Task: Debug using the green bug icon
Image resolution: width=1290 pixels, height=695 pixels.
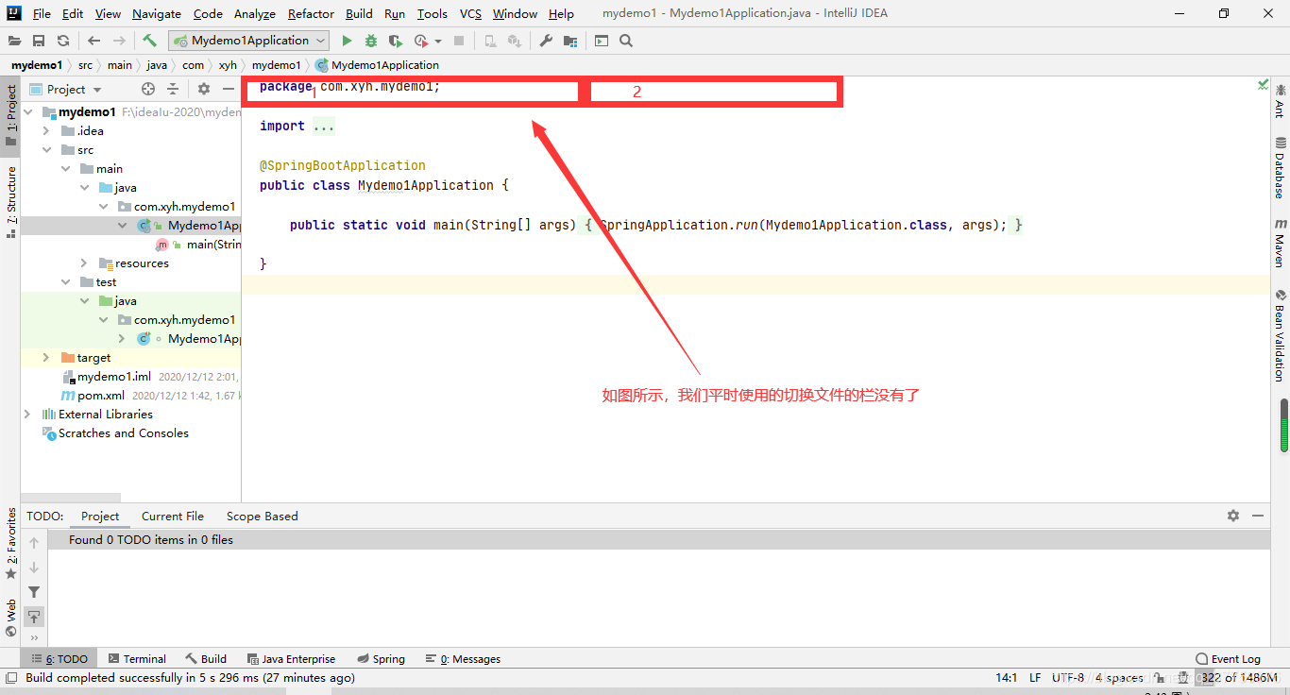Action: click(371, 41)
